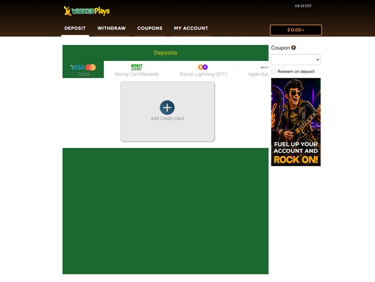
Task: Click the Coupon help question mark icon
Action: click(x=293, y=47)
